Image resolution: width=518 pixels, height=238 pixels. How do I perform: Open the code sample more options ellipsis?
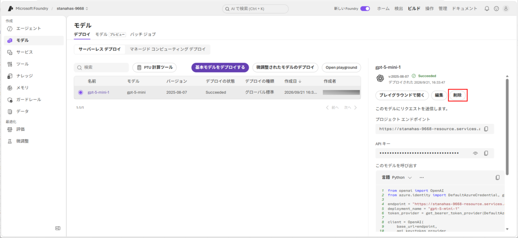(422, 177)
